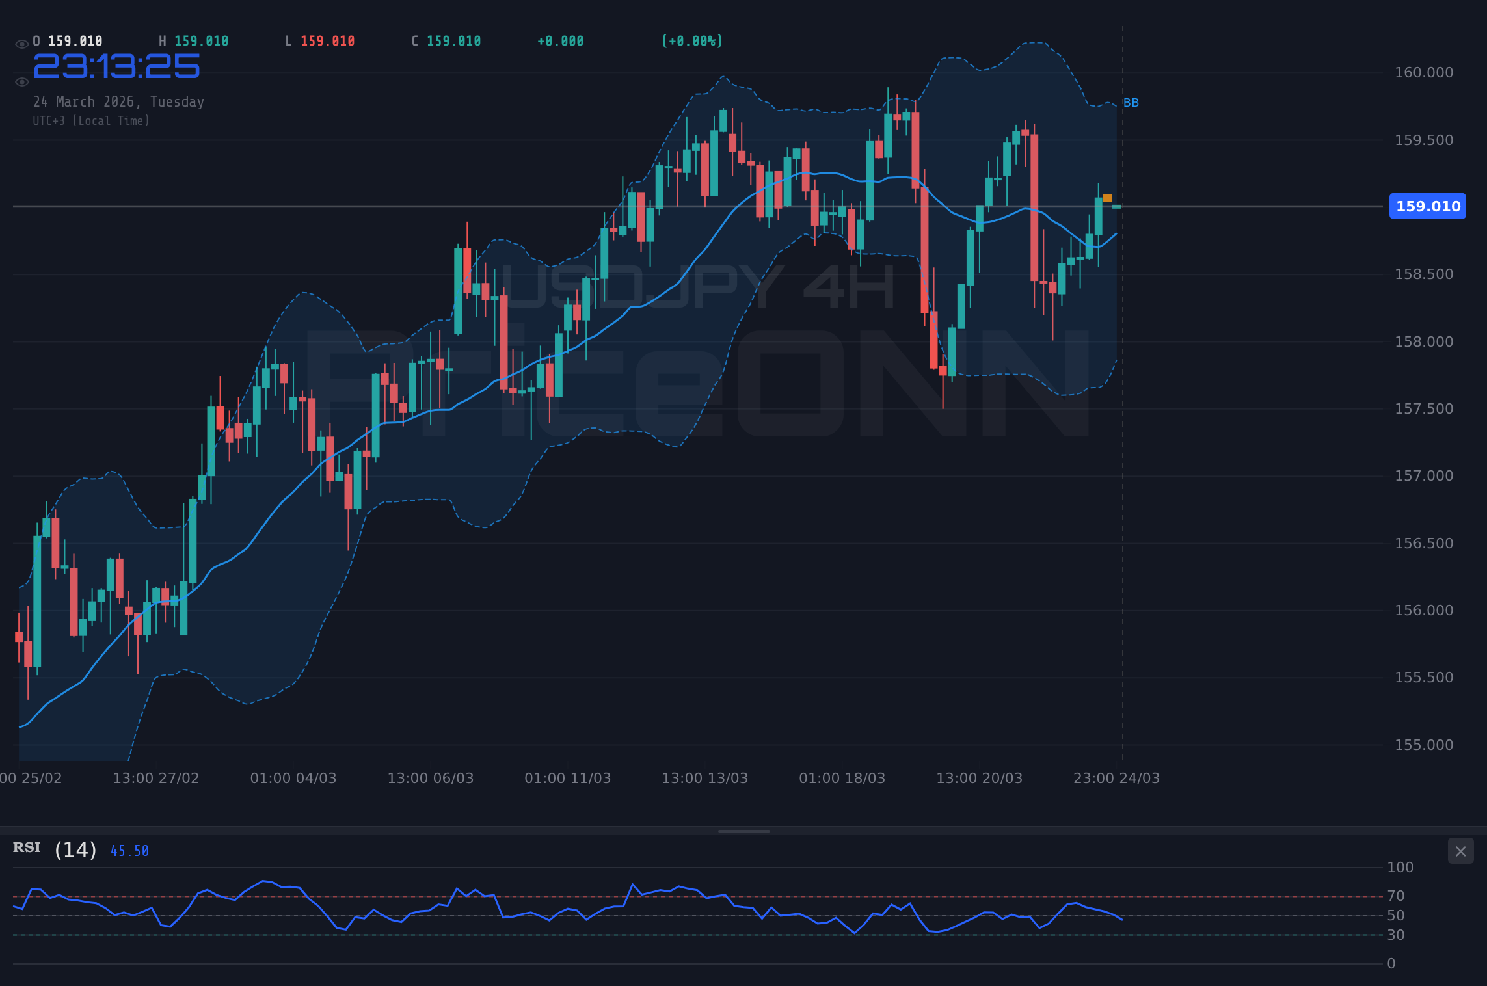Open the UTC+3 (Local Time) timezone selector
This screenshot has height=986, width=1487.
[x=91, y=120]
